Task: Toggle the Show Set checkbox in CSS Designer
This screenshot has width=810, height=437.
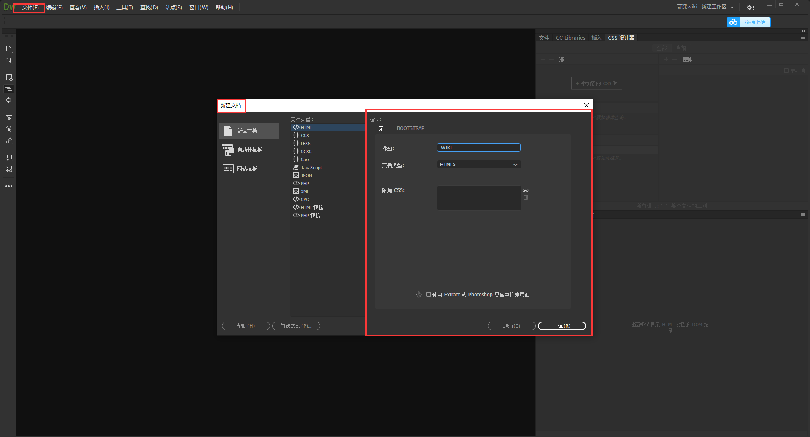Action: [x=786, y=71]
